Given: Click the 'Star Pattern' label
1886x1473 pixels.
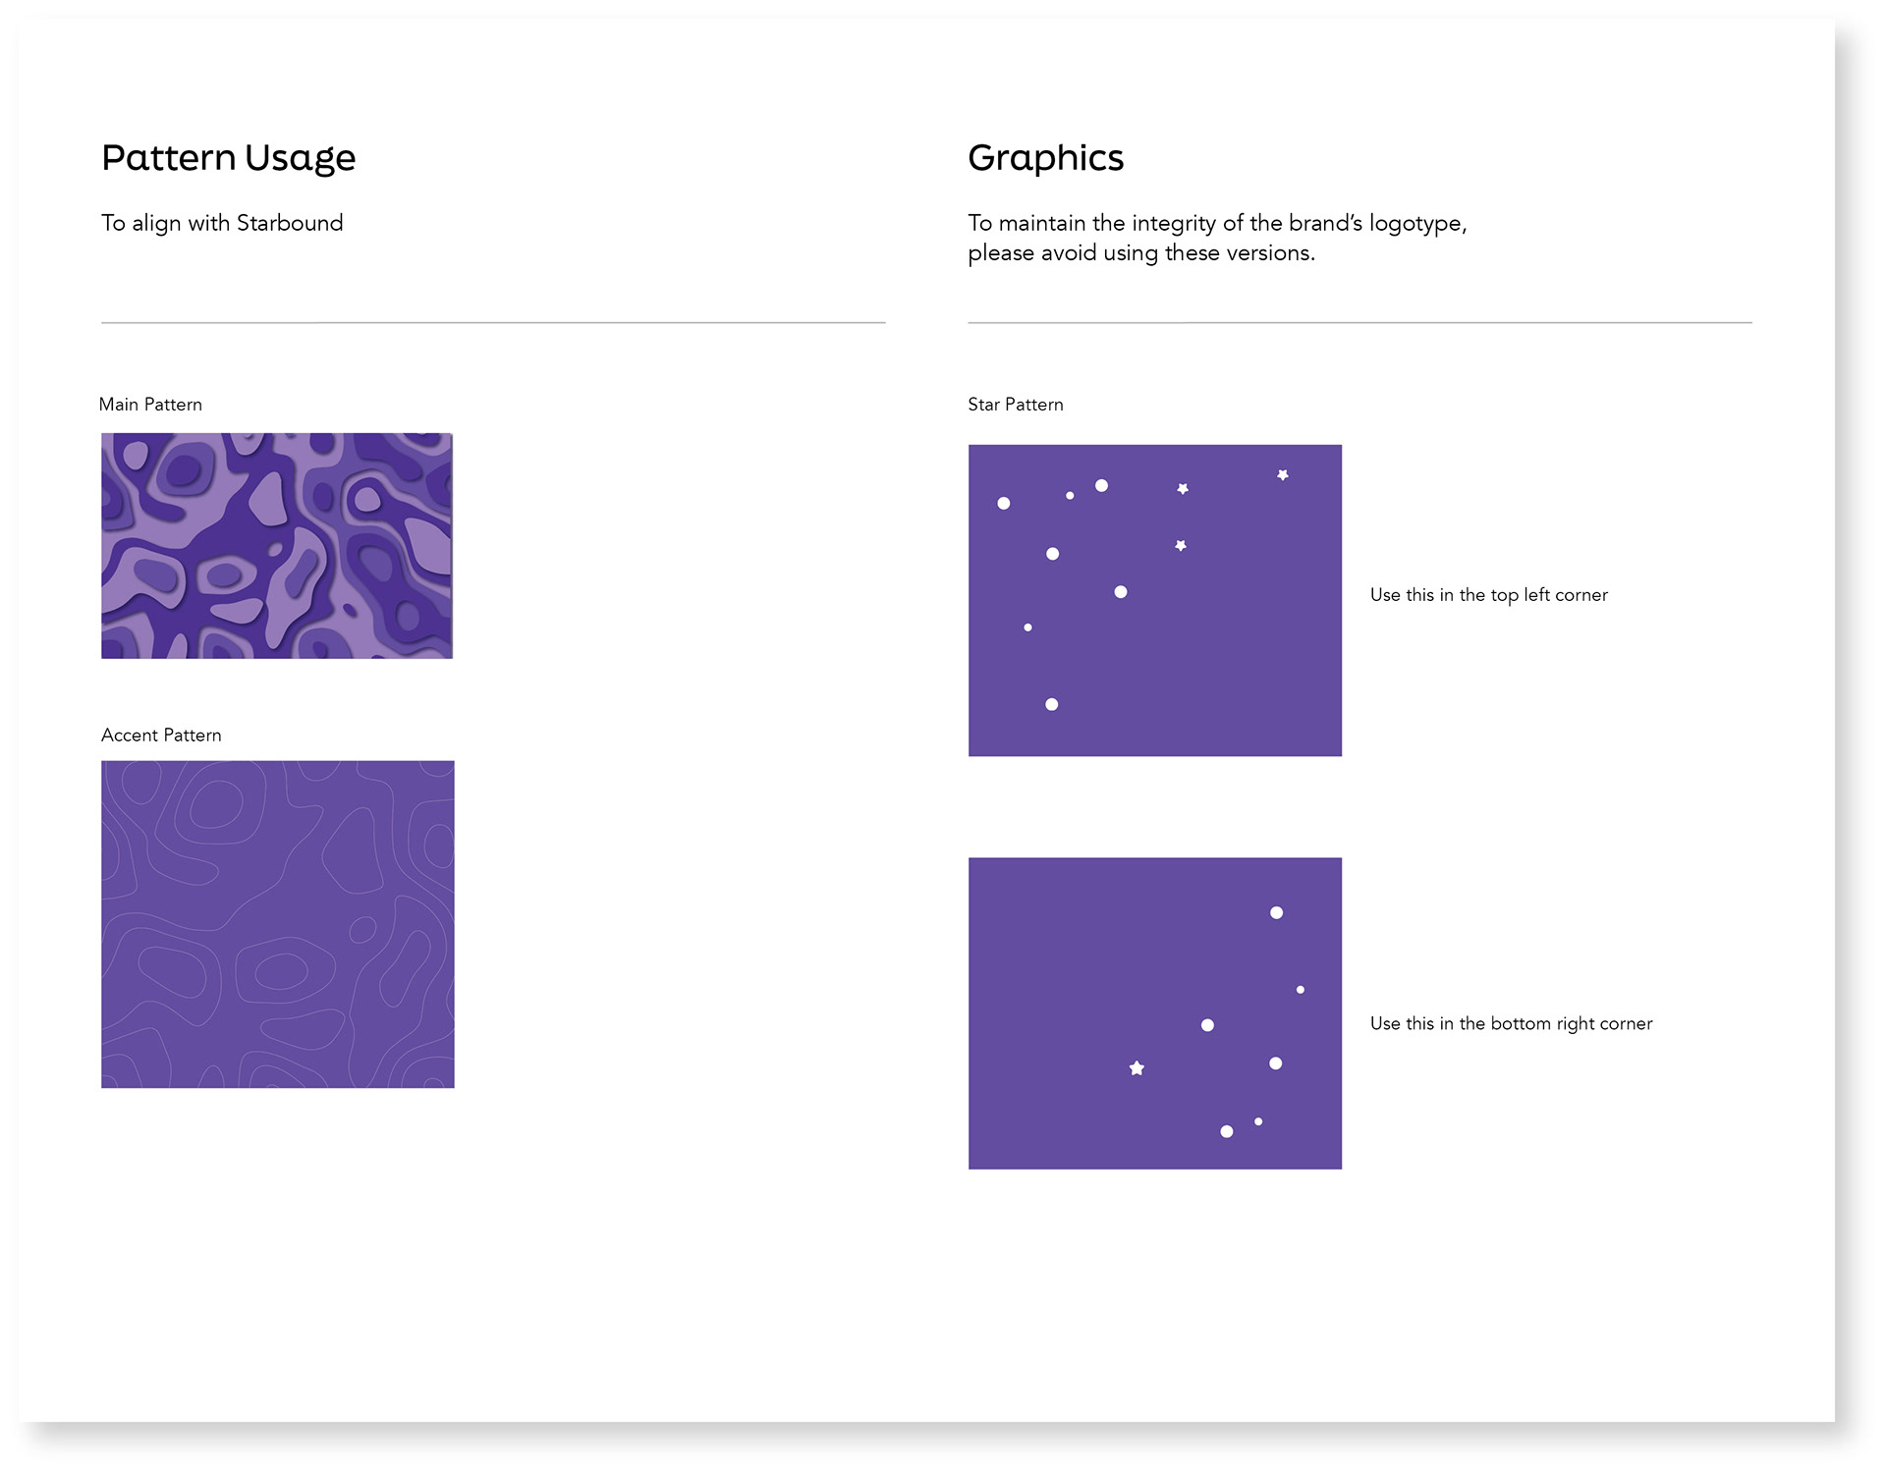Looking at the screenshot, I should [1016, 405].
